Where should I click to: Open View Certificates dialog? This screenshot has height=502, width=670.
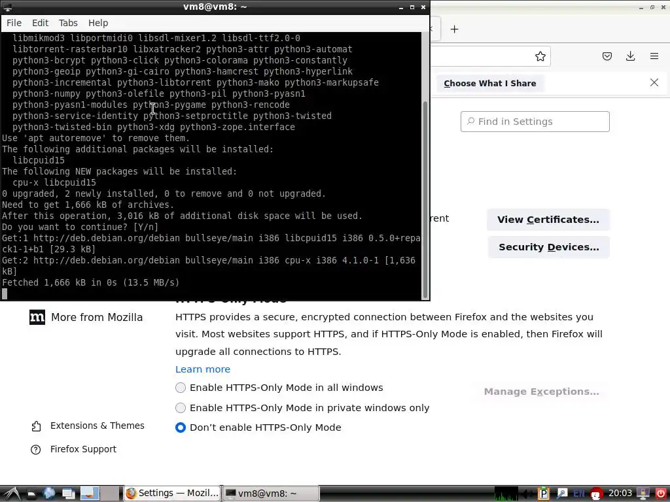point(548,220)
